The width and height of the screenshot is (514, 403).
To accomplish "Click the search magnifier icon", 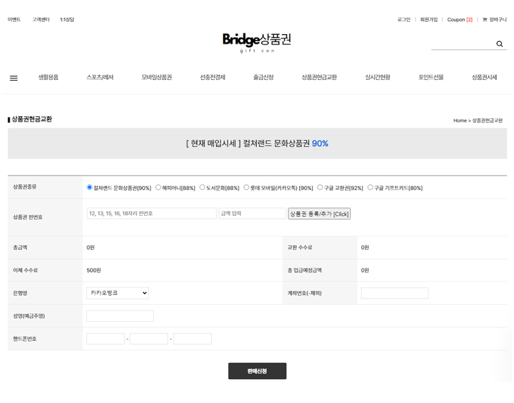I will pyautogui.click(x=499, y=44).
